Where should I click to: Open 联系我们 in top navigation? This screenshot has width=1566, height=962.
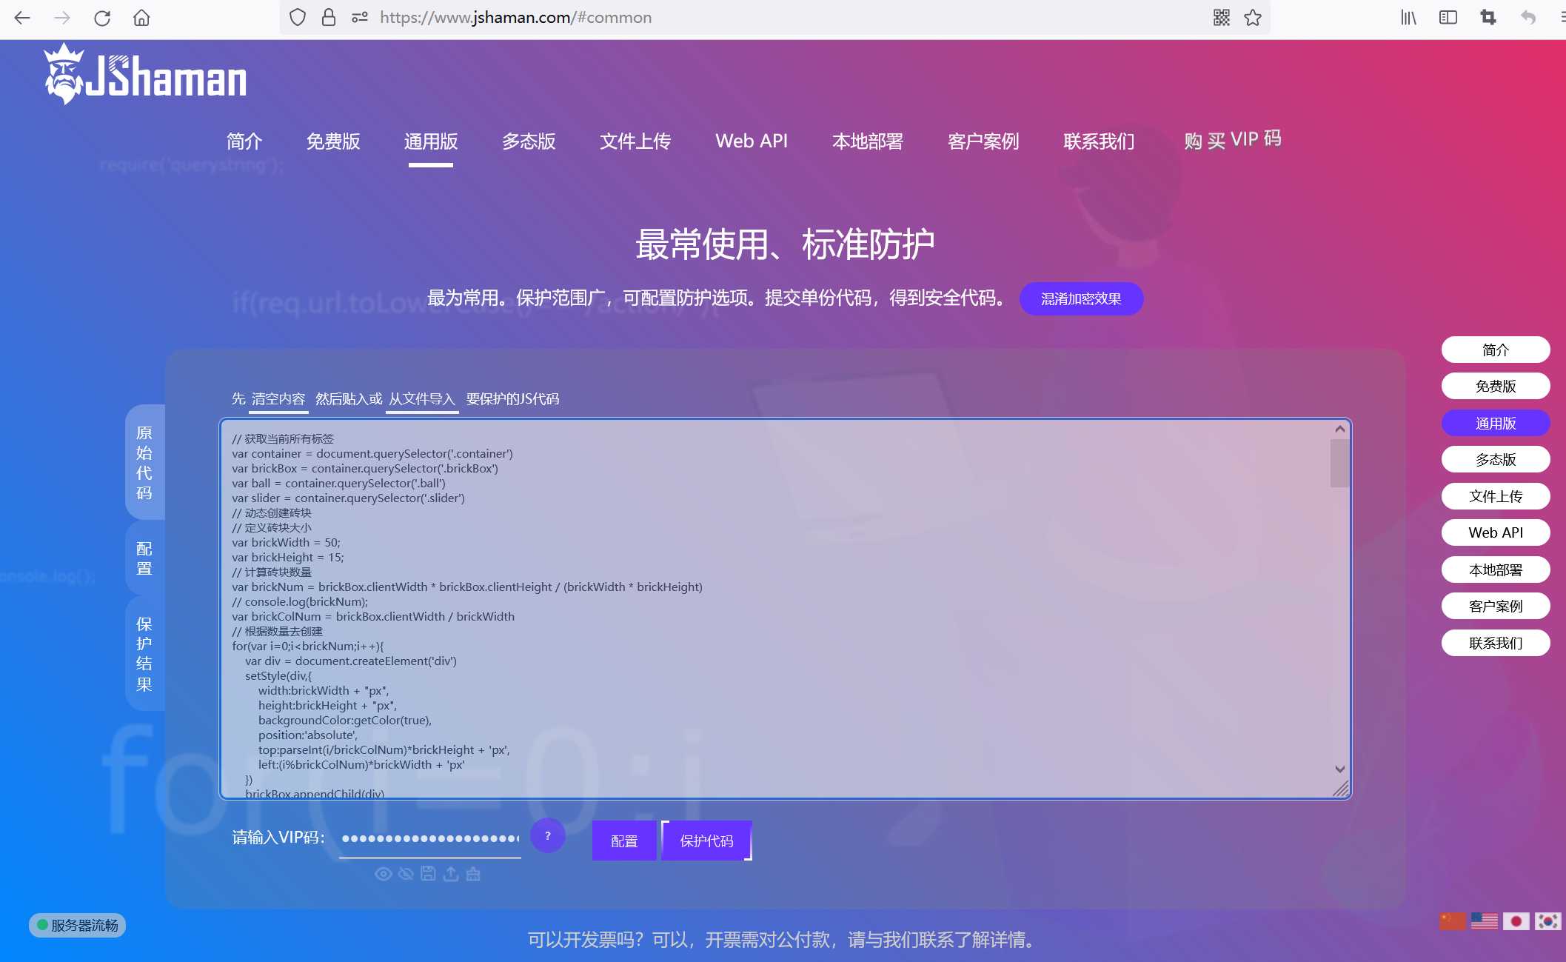click(1099, 141)
